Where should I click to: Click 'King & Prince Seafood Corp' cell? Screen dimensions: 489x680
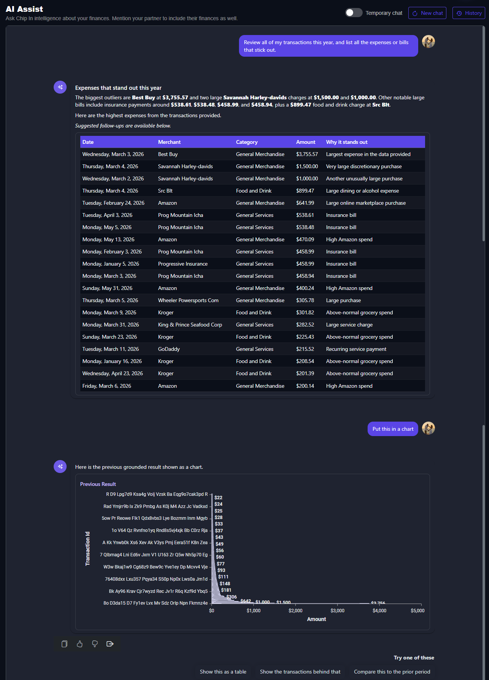point(190,325)
